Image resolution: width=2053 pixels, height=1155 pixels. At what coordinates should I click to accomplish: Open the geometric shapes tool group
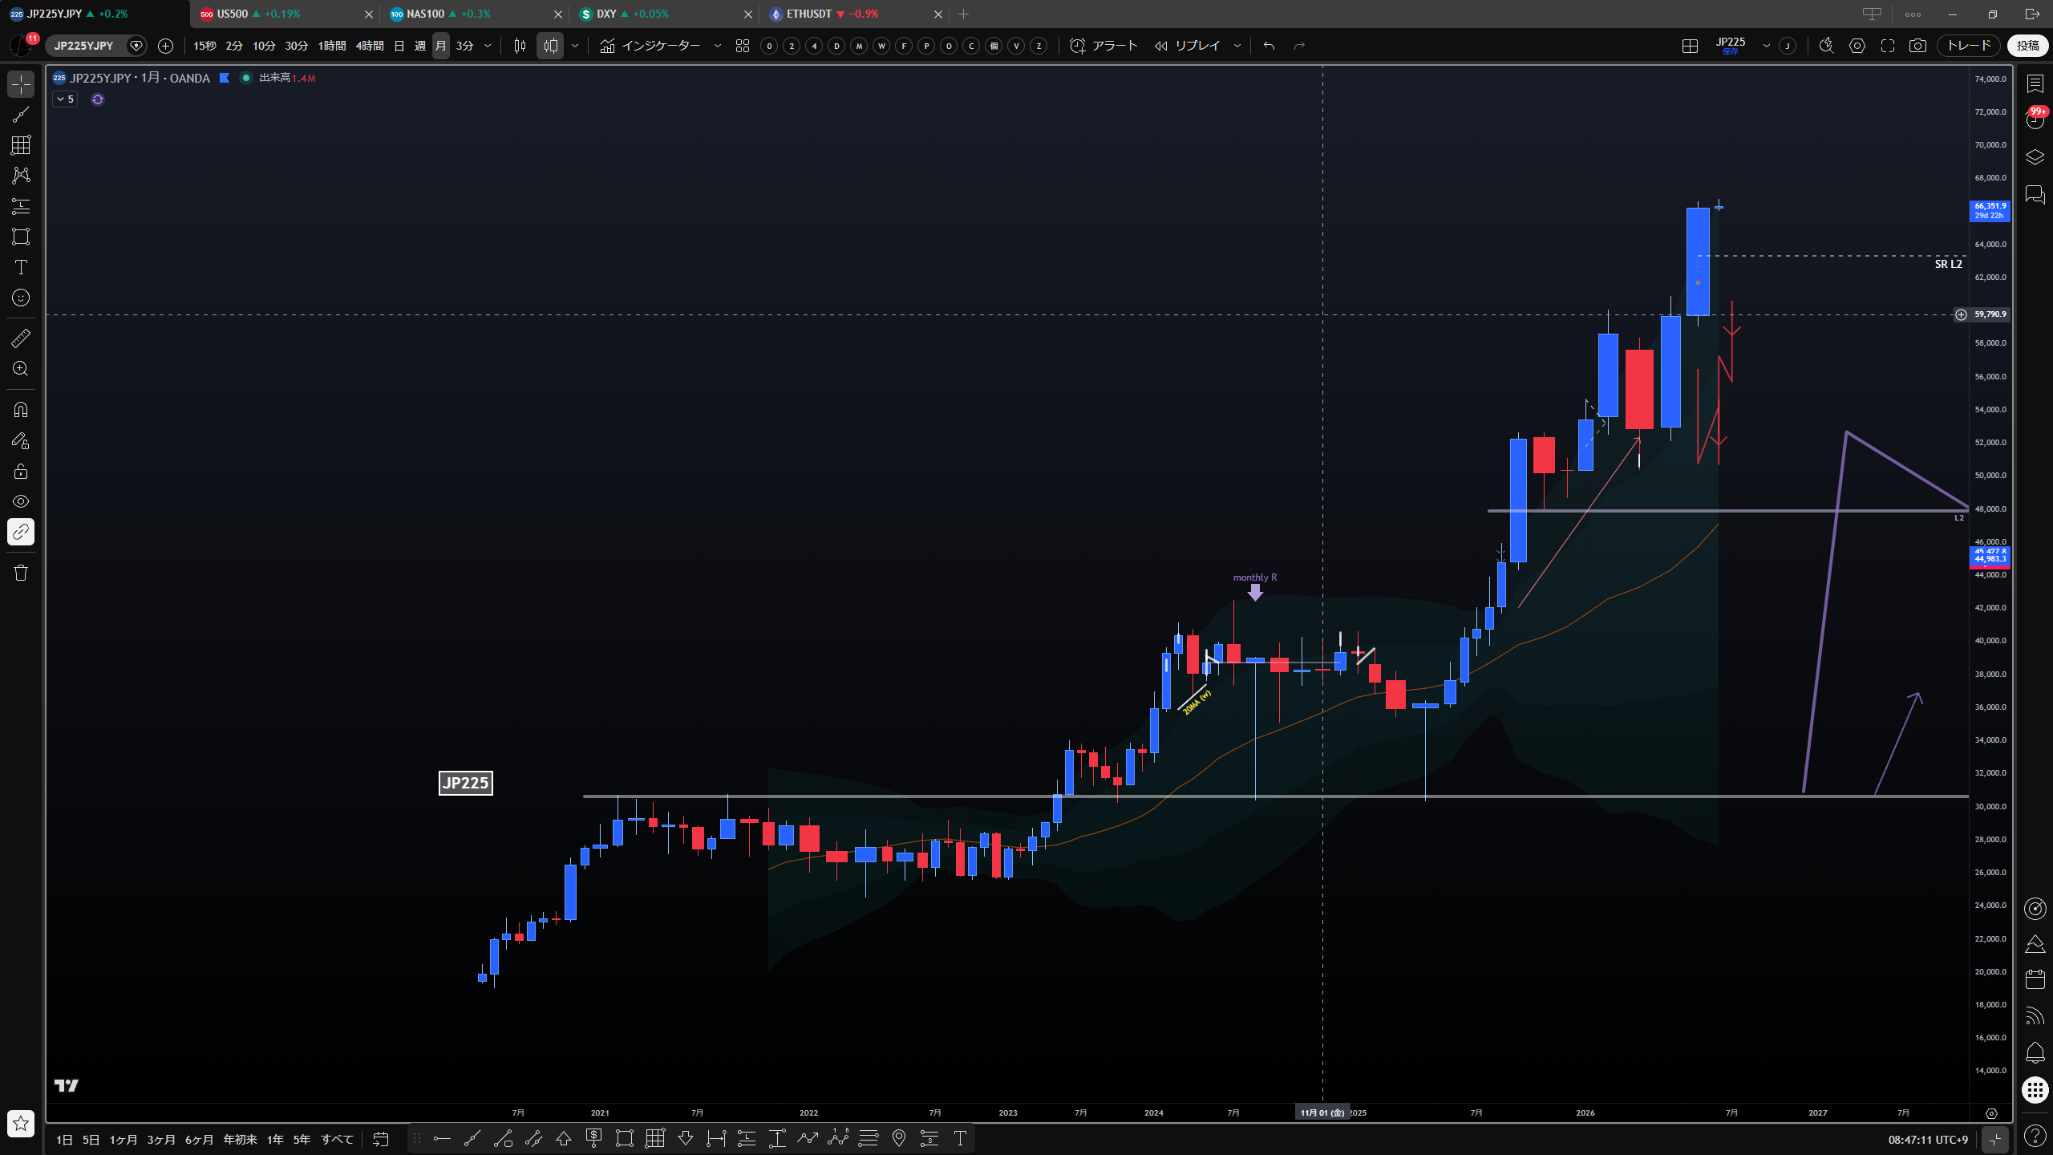coord(21,237)
